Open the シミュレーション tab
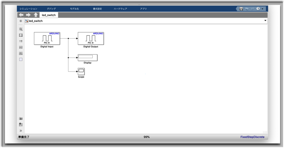 [x=28, y=9]
